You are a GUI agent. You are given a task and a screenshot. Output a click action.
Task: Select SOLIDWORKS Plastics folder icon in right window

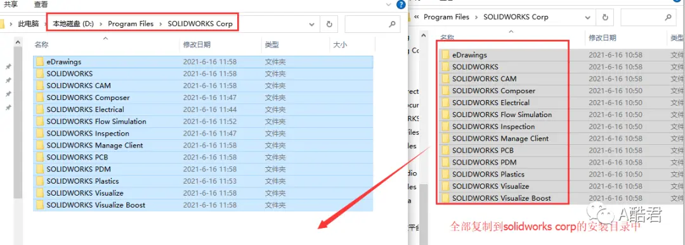pyautogui.click(x=446, y=174)
